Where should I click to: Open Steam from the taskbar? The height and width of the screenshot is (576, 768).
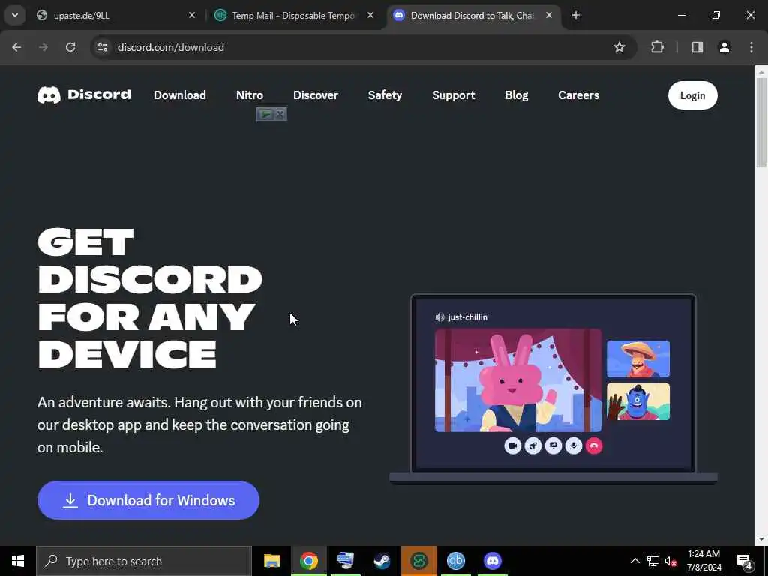[382, 561]
